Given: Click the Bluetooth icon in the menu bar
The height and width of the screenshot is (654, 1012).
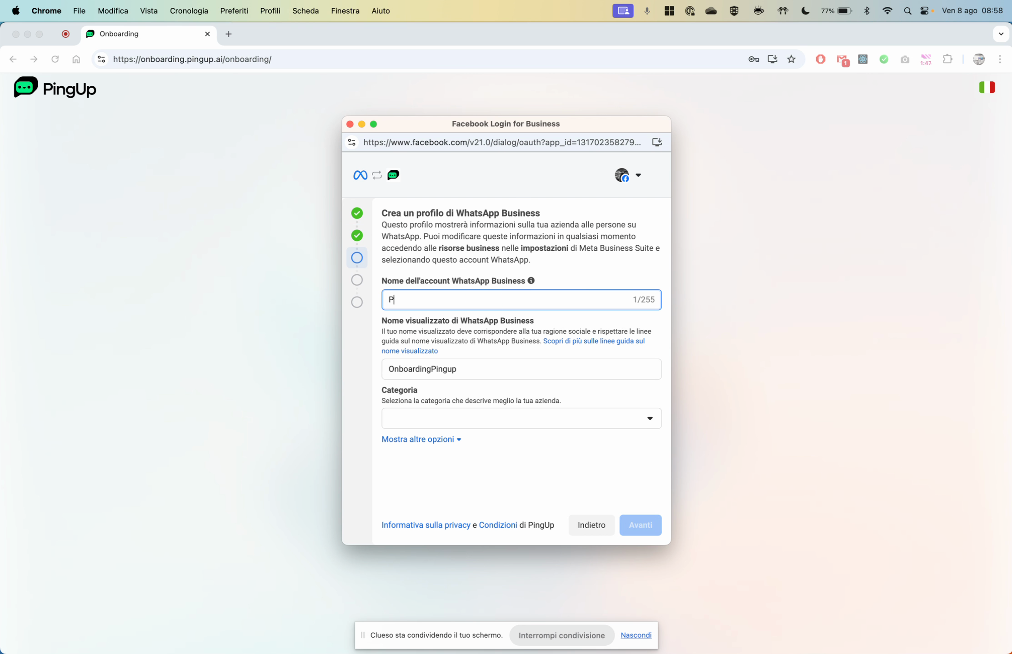Looking at the screenshot, I should pyautogui.click(x=867, y=11).
